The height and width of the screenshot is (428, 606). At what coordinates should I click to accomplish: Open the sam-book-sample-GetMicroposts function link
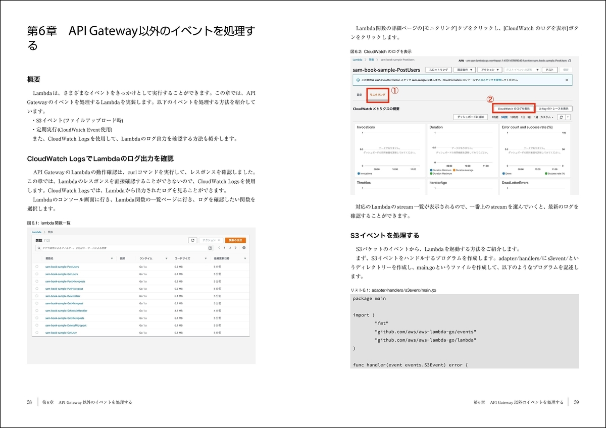click(x=65, y=318)
